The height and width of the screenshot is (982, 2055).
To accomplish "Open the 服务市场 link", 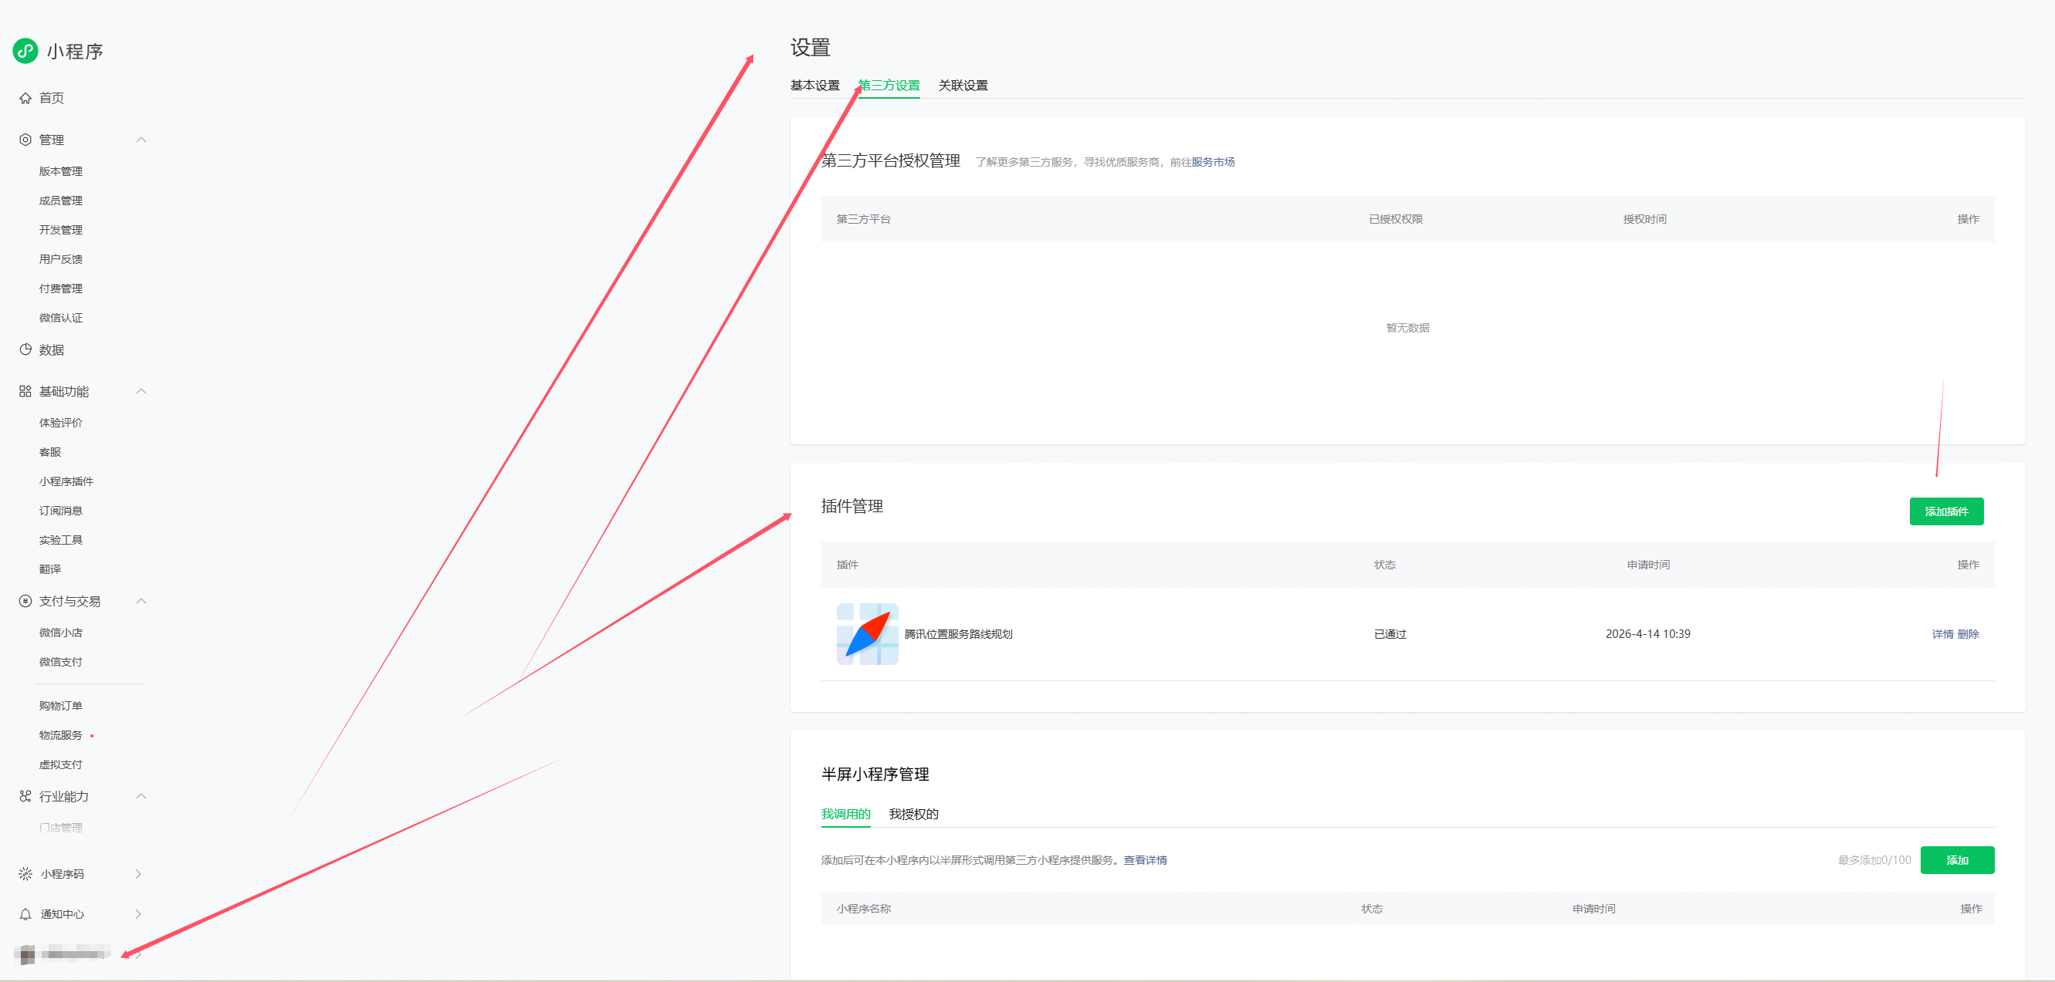I will click(x=1213, y=162).
